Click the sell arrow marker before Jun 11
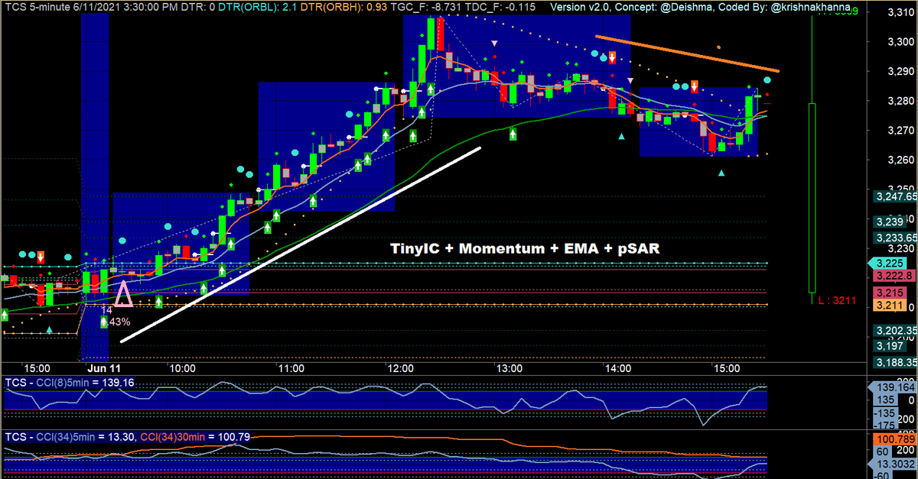Image resolution: width=918 pixels, height=479 pixels. 41,256
